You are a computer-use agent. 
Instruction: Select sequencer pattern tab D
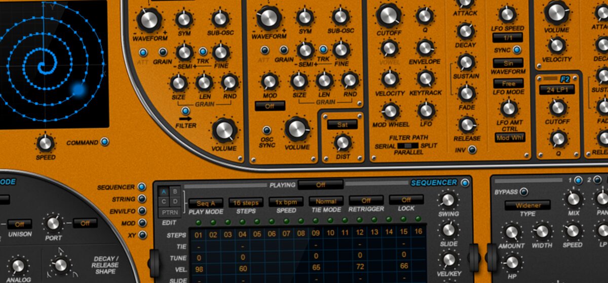coord(175,201)
